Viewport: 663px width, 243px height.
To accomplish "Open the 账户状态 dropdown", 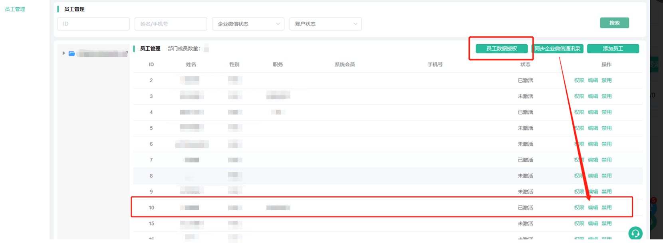I will (326, 24).
